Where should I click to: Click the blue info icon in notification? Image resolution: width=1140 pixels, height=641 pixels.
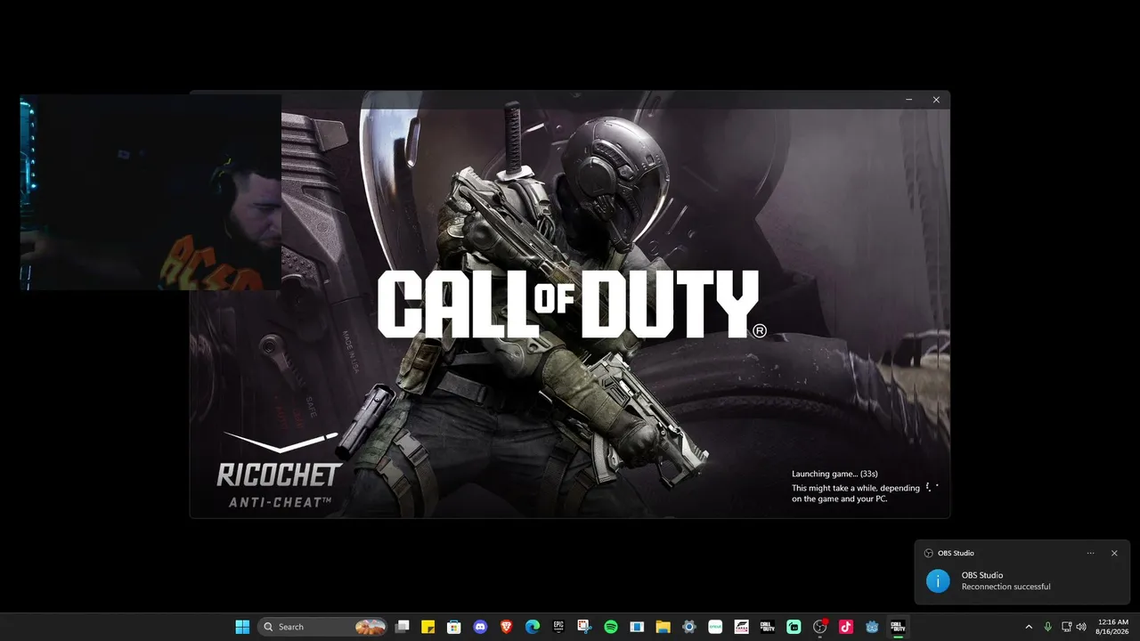coord(938,580)
